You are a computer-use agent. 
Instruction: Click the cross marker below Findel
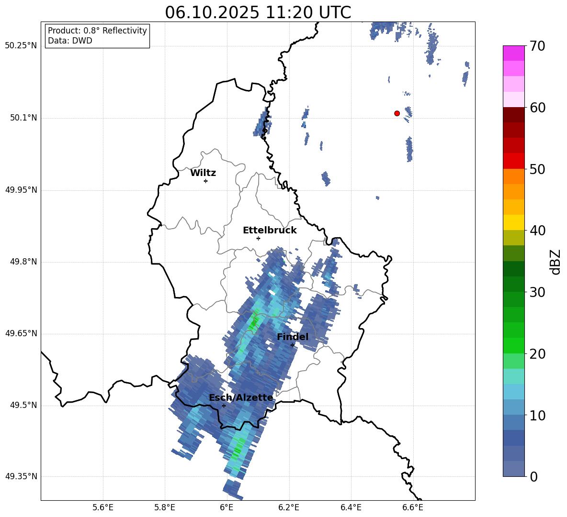292,345
